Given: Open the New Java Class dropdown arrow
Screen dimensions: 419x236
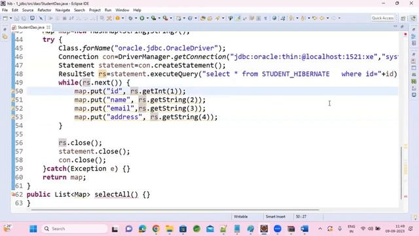Looking at the screenshot, I should [196, 18].
